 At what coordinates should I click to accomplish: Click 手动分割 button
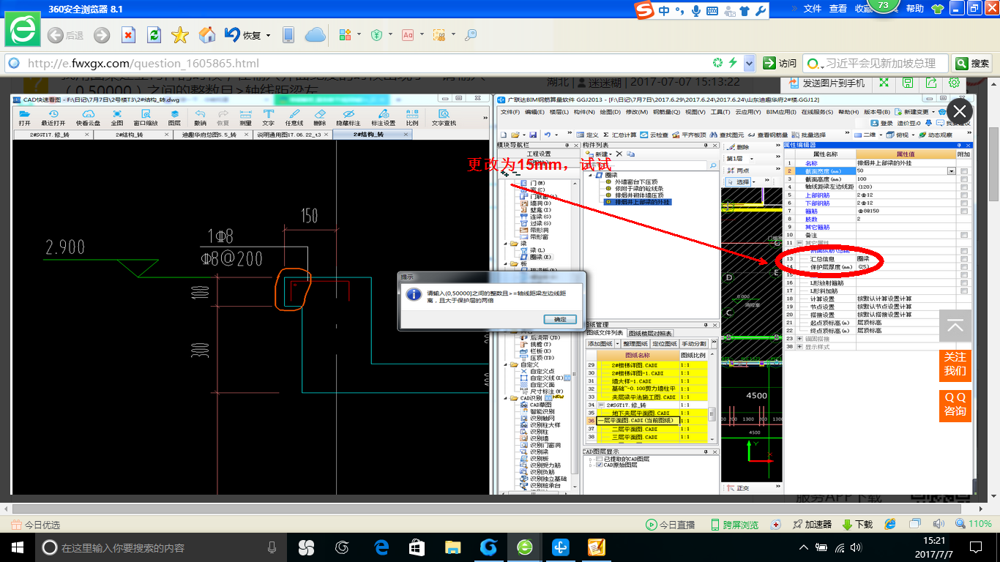[x=693, y=344]
